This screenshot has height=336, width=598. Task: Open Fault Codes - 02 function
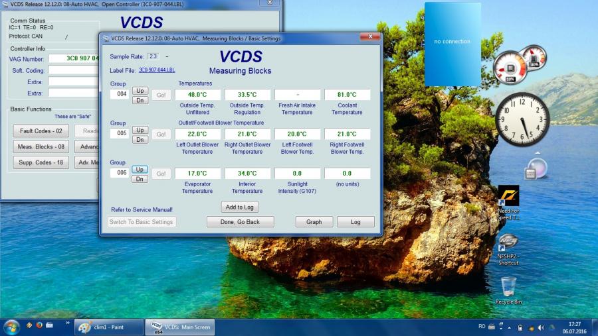tap(41, 131)
